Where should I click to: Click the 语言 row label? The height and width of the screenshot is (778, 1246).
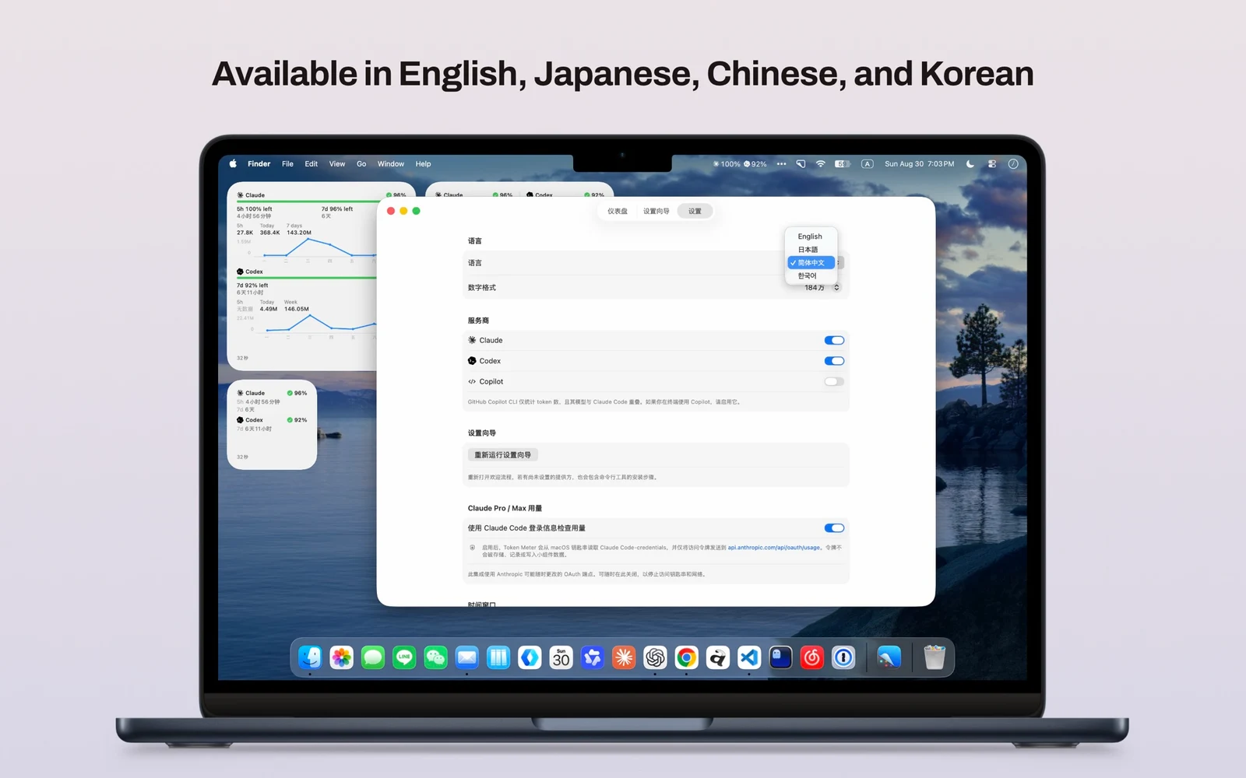pos(475,263)
